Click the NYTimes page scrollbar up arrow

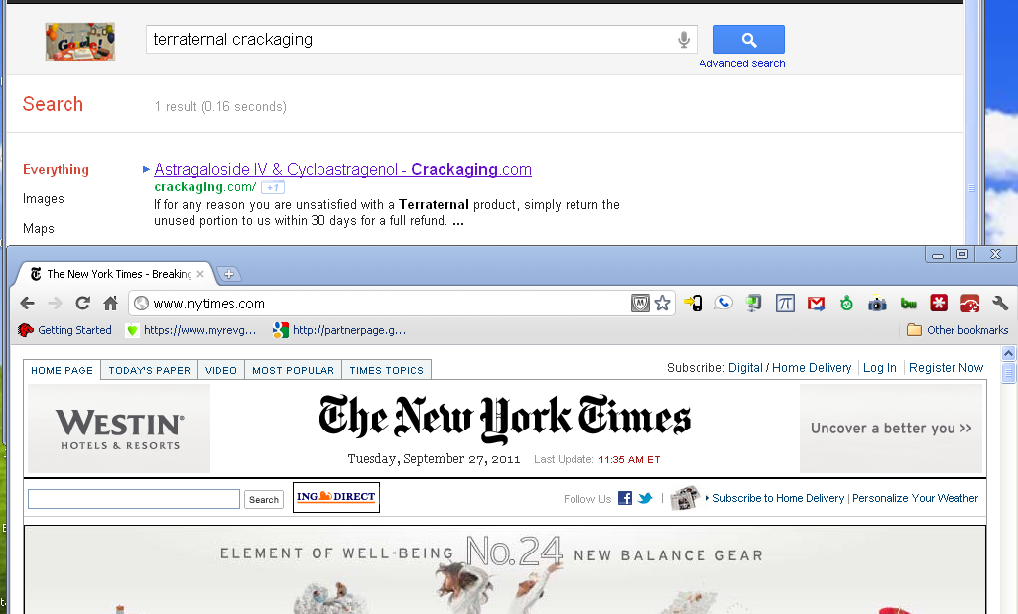coord(1008,354)
